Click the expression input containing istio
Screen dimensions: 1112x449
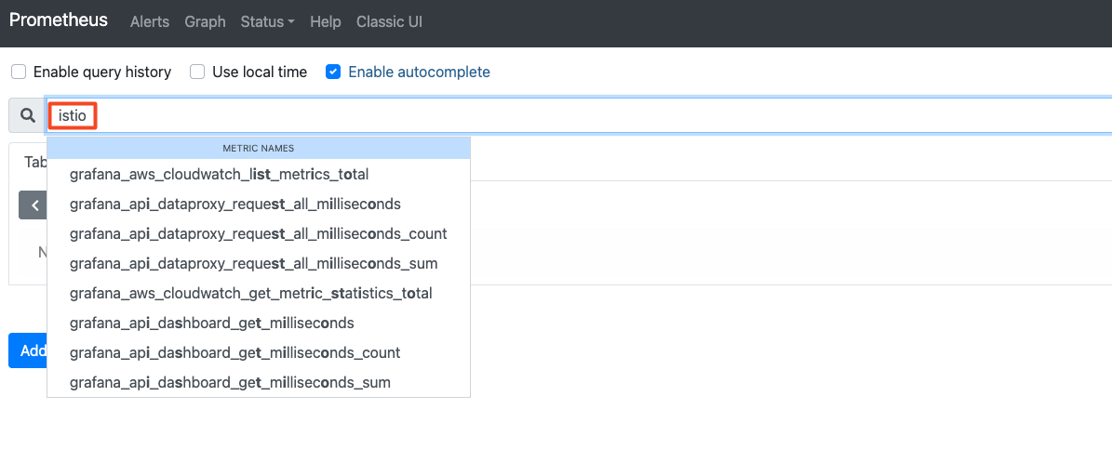(558, 116)
